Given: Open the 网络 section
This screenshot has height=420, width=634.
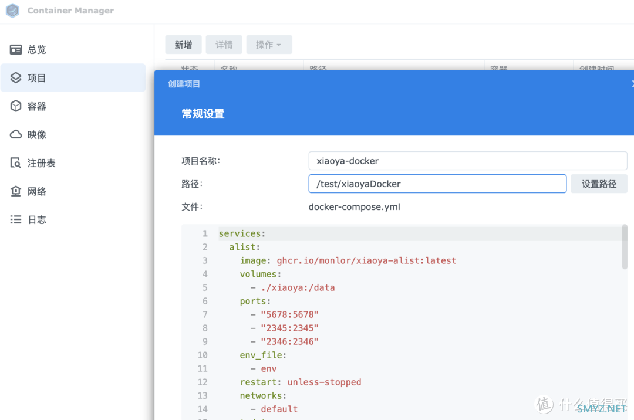Looking at the screenshot, I should coord(73,191).
